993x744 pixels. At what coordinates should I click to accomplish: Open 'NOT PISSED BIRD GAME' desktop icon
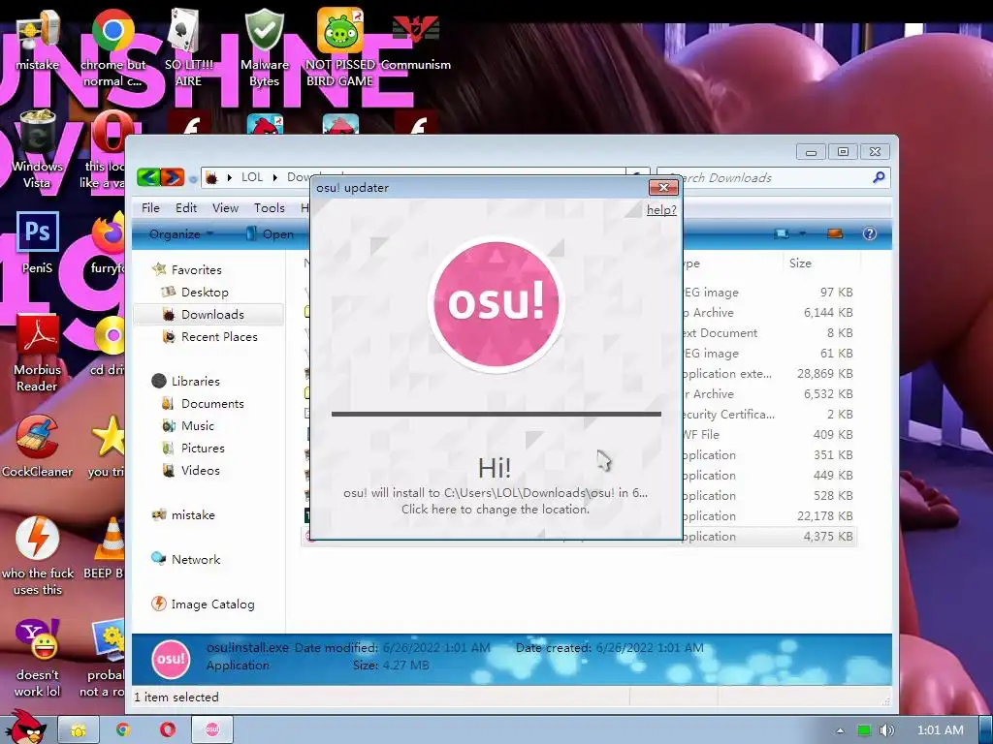[x=340, y=47]
